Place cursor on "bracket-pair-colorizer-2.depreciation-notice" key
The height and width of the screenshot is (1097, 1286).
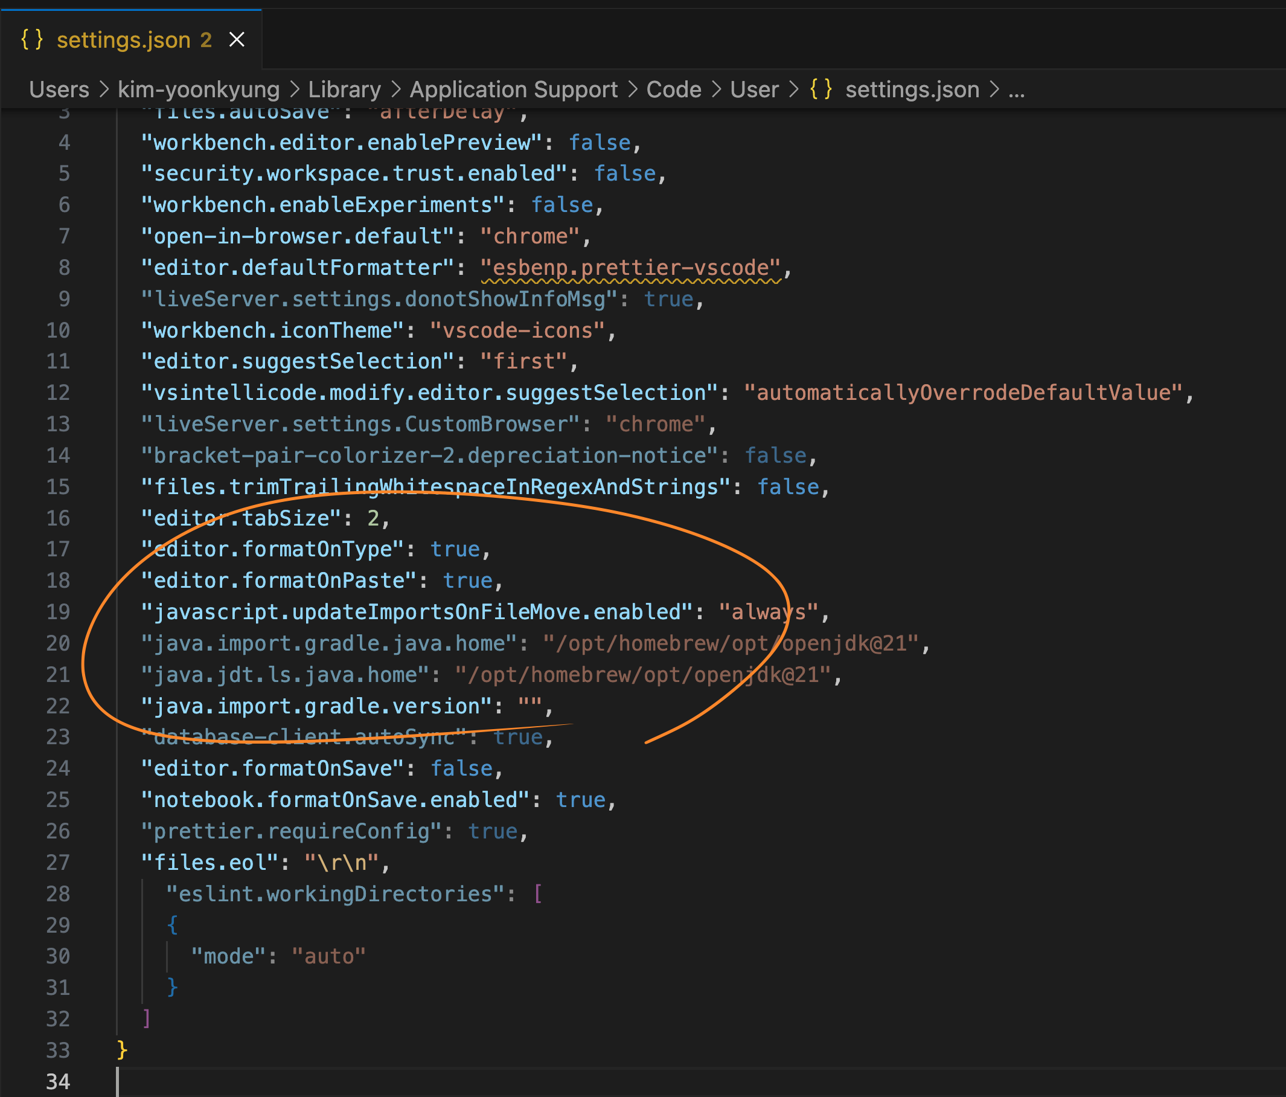(x=430, y=455)
